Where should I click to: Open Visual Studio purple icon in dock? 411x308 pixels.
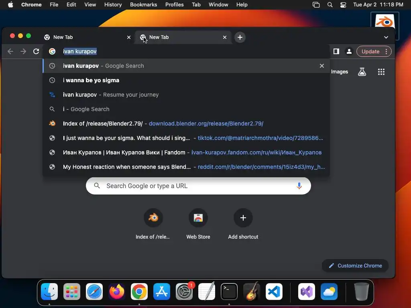point(307,292)
